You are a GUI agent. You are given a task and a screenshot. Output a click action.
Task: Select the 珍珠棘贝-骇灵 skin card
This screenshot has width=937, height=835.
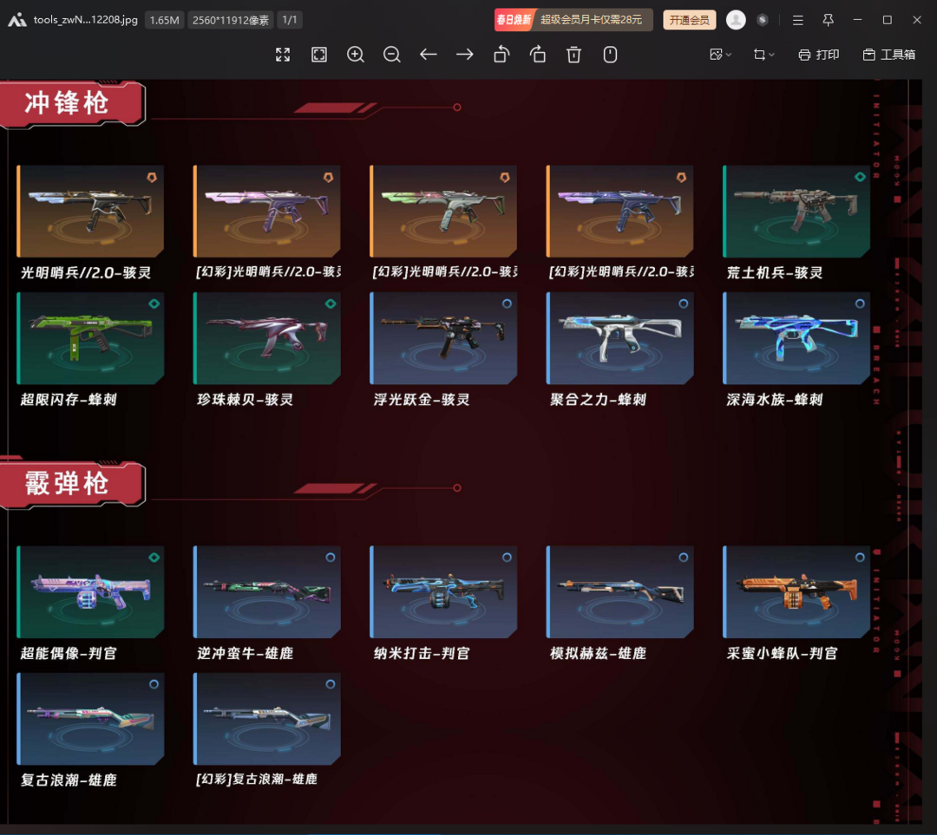267,338
